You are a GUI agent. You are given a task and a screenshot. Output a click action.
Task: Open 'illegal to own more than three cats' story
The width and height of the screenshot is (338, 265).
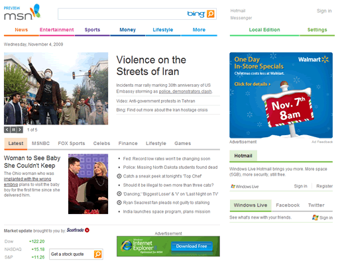click(x=168, y=185)
